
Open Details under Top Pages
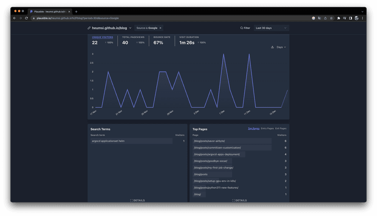pyautogui.click(x=239, y=200)
